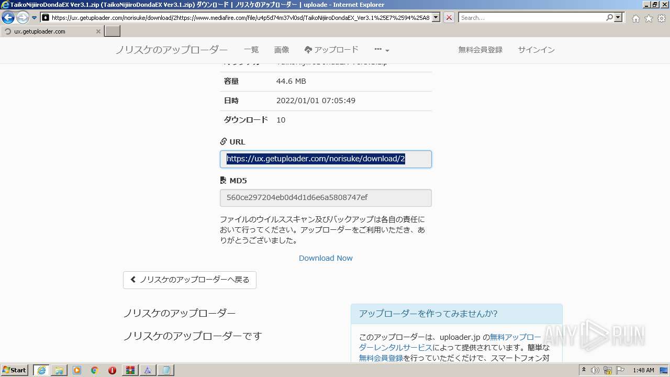This screenshot has height=377, width=670.
Task: Open the Windows Start button
Action: (x=14, y=370)
